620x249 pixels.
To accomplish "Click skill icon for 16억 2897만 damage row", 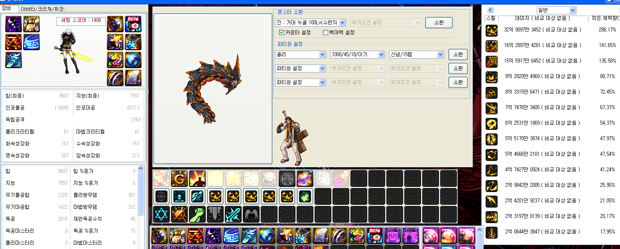I will [491, 46].
